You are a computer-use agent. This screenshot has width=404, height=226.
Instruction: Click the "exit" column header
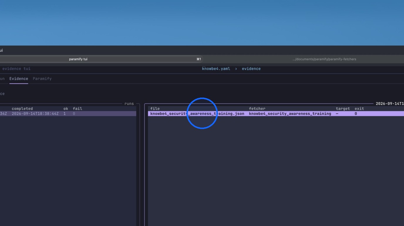[359, 109]
